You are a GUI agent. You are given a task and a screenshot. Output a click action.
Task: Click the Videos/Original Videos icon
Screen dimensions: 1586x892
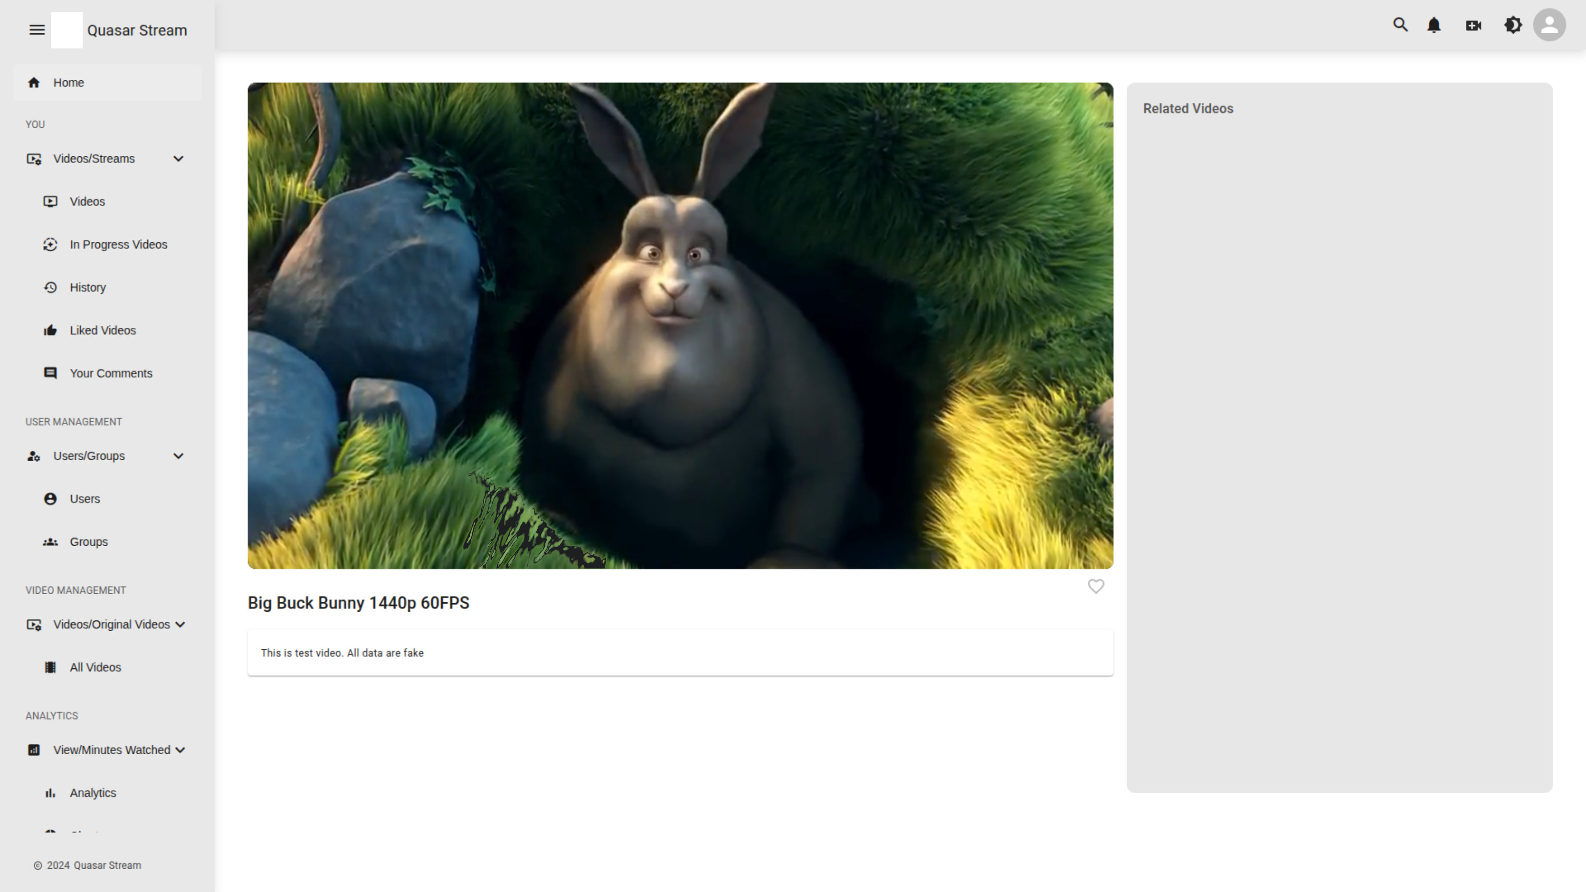click(x=34, y=624)
